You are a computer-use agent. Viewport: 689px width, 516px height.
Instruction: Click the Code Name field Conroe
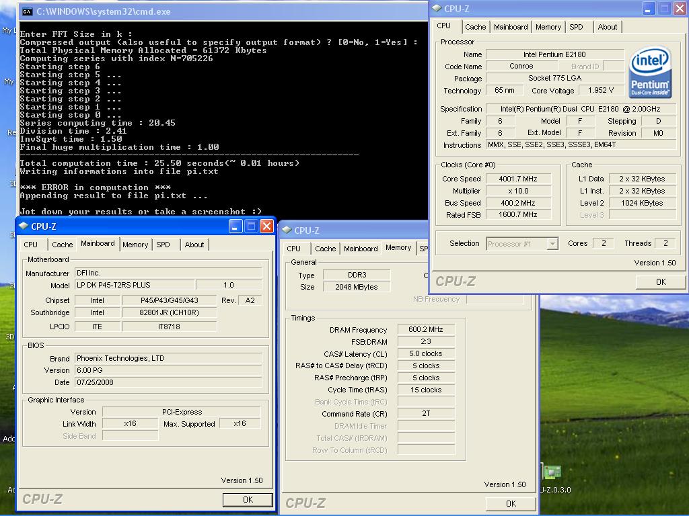click(x=521, y=67)
